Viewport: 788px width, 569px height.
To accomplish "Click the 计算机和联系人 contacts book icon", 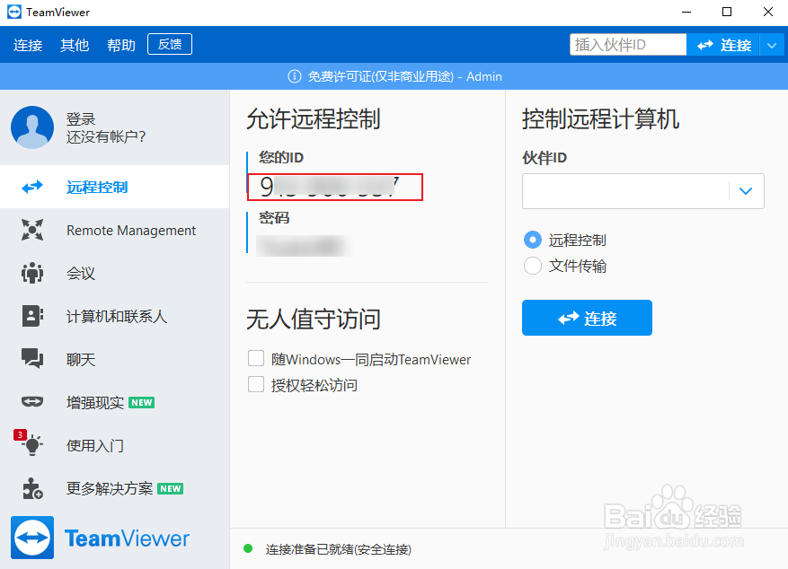I will (x=32, y=316).
